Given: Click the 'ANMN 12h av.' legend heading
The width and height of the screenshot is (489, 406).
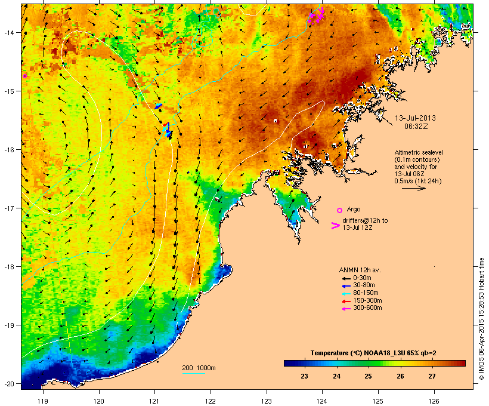Looking at the screenshot, I should 360,270.
